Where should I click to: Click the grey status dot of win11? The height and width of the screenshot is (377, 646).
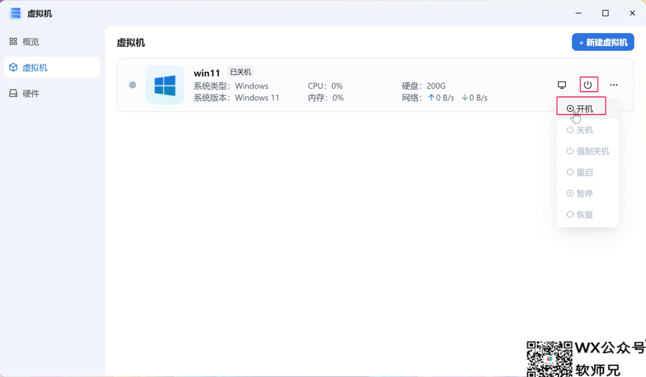(x=133, y=85)
